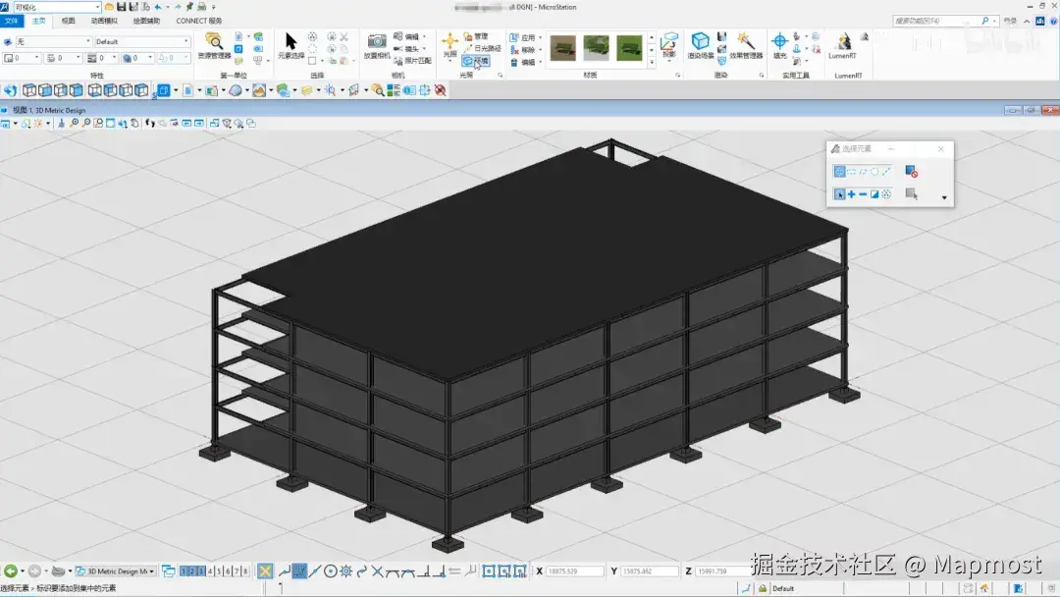The width and height of the screenshot is (1060, 597).
Task: Click the back arrow in bottom status toolbar
Action: click(x=11, y=571)
